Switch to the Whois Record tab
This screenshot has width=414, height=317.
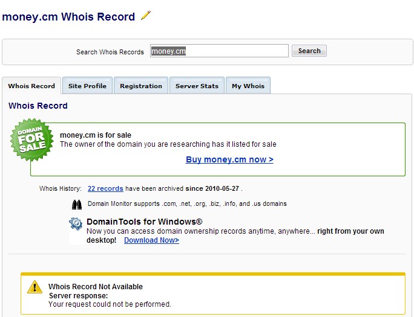coord(31,86)
